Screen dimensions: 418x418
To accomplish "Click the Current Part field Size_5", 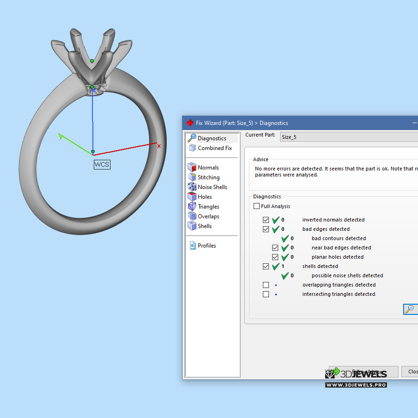I will click(349, 137).
